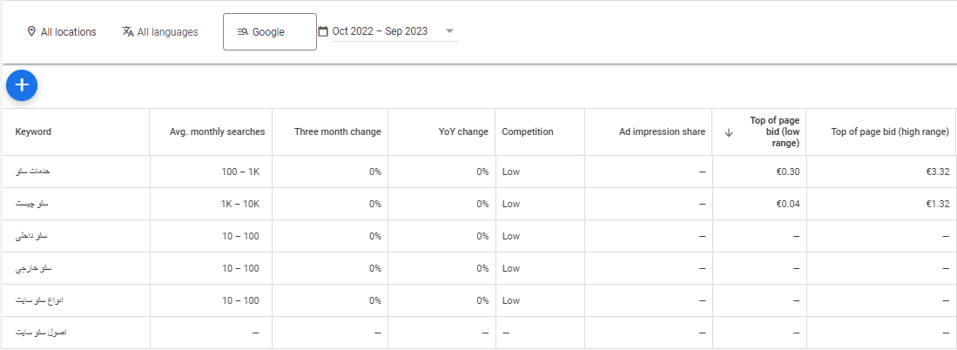Click the search network icon beside Google
The image size is (957, 350).
[243, 32]
